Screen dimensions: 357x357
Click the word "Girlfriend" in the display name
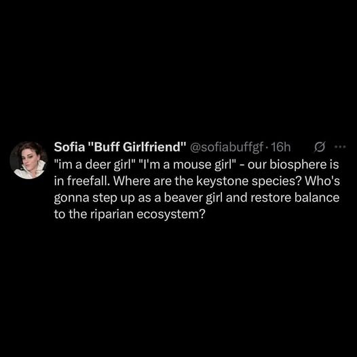point(155,147)
